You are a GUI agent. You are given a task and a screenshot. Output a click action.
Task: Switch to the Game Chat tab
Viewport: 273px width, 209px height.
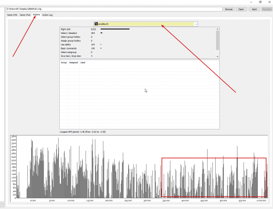pyautogui.click(x=25, y=15)
